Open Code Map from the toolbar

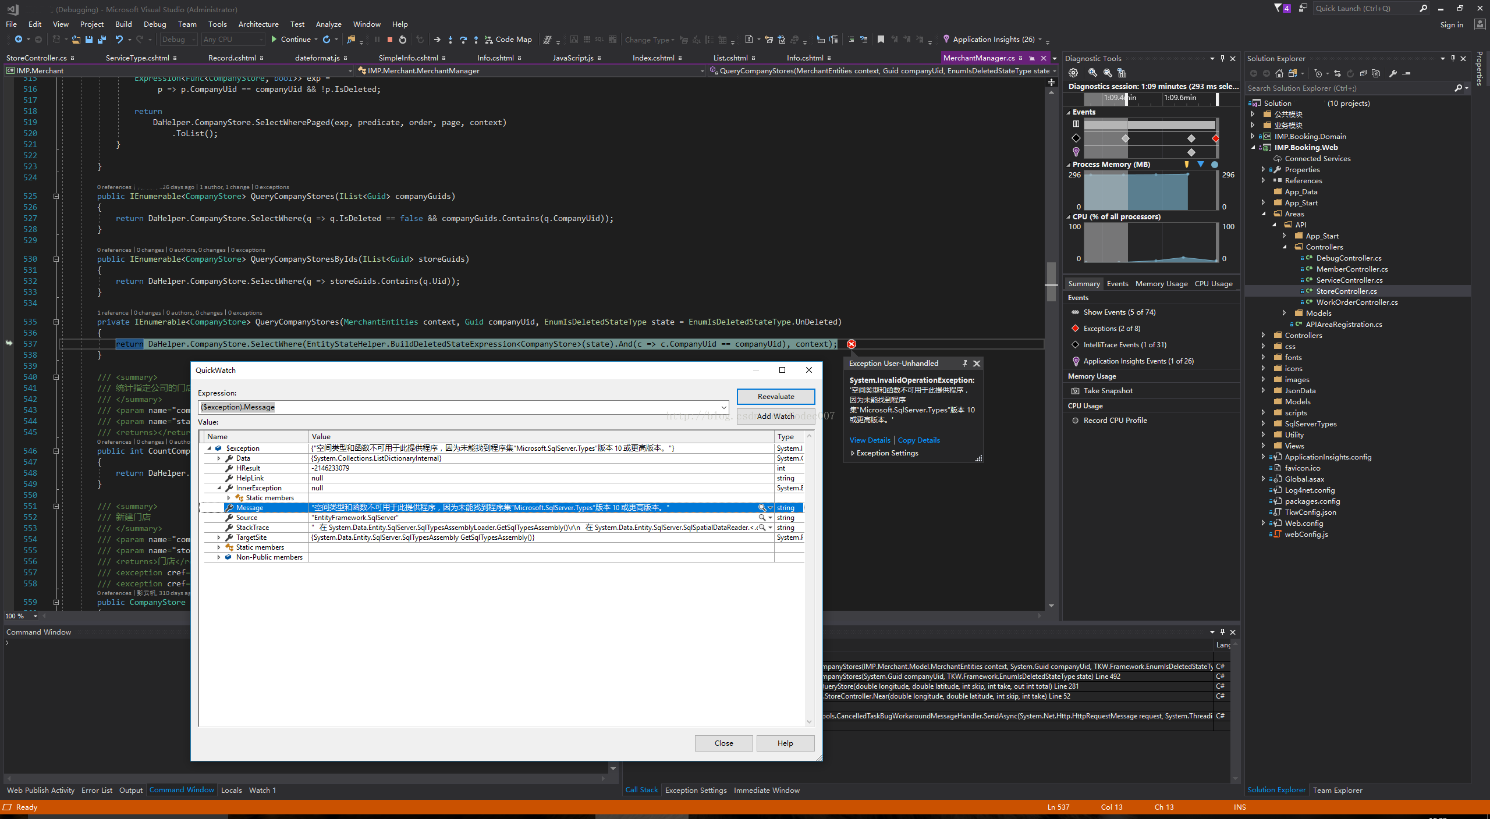point(508,40)
